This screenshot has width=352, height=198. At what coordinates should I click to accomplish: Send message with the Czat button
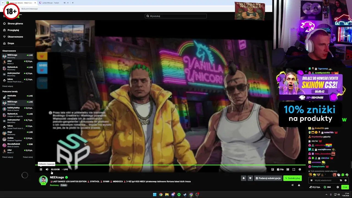point(345,187)
